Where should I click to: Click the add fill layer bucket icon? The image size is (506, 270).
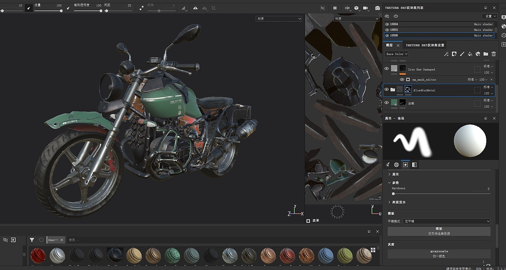470,54
